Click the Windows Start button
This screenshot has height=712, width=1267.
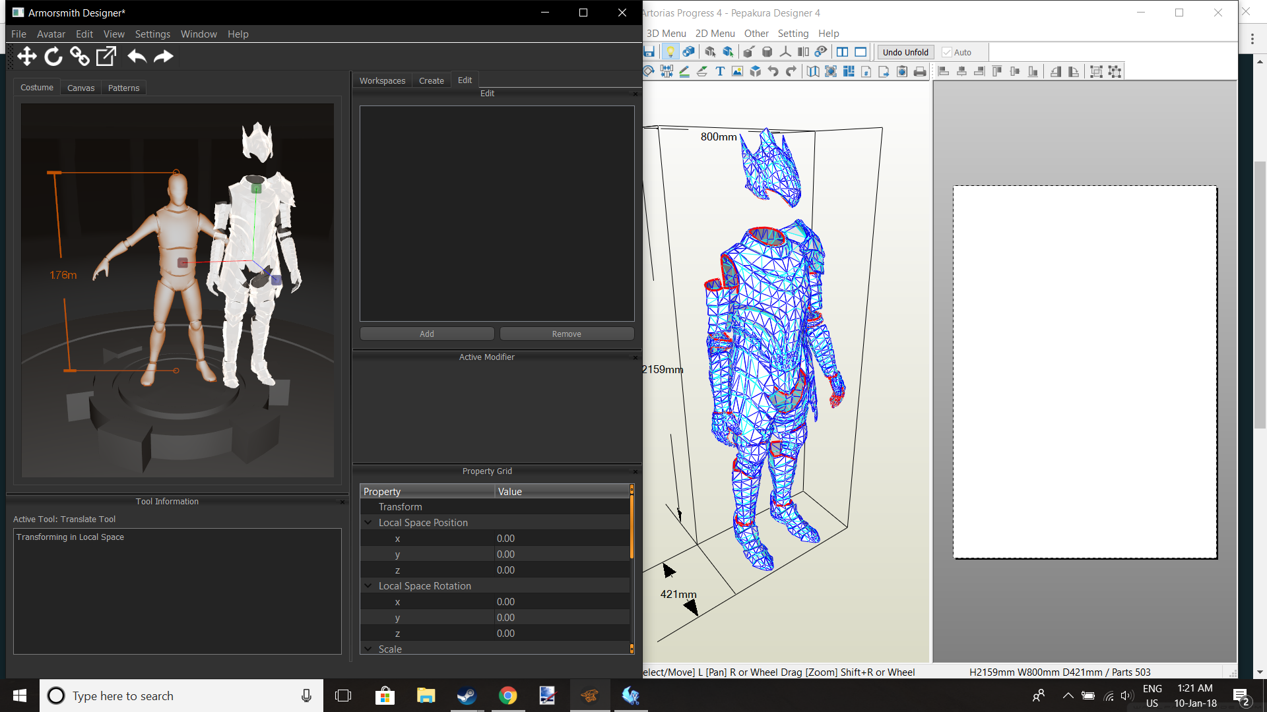point(20,696)
